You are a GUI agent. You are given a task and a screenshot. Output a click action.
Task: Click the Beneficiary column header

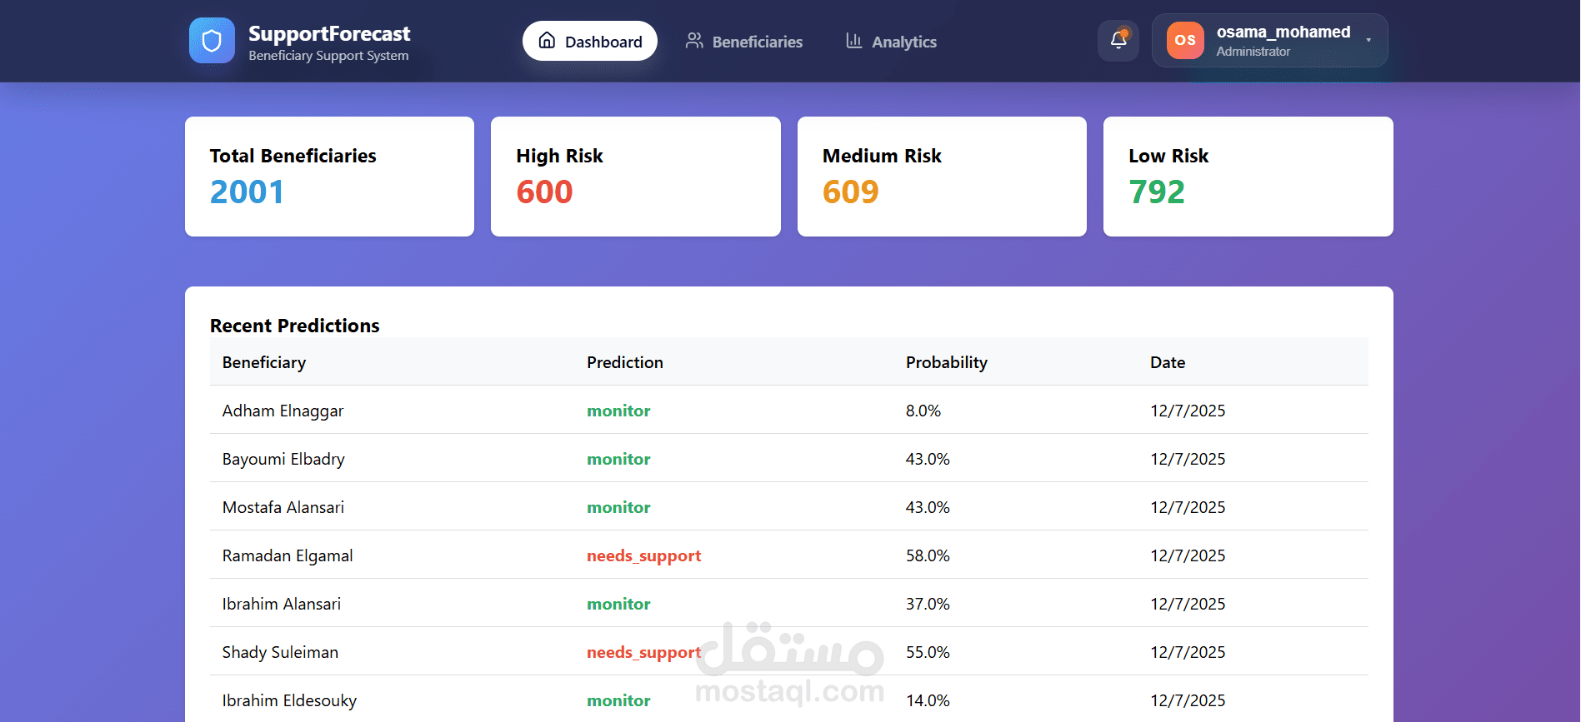click(x=264, y=362)
